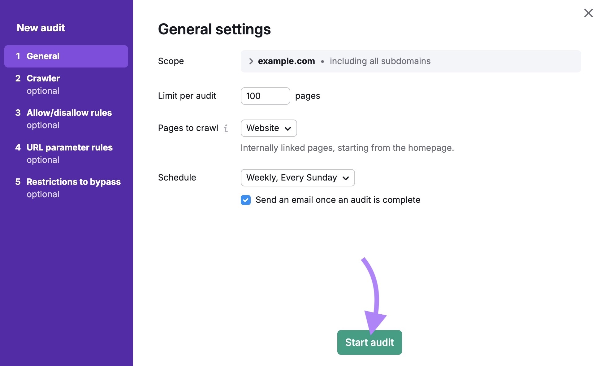Disable email notification when audit completes

coord(245,200)
